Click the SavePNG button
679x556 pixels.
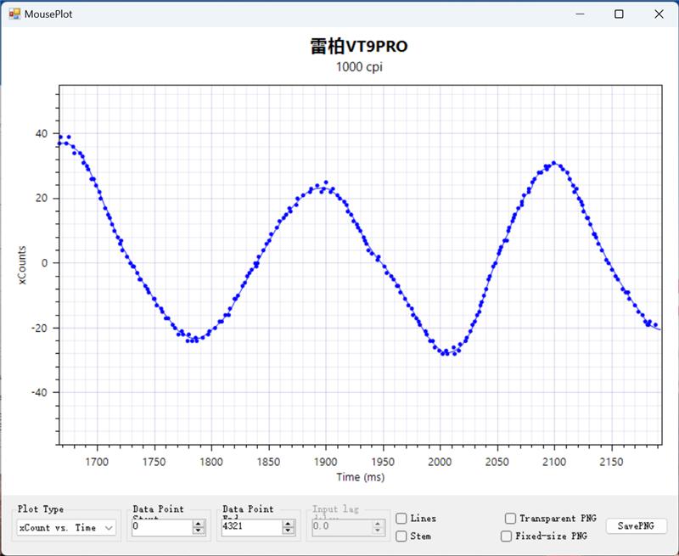[636, 526]
